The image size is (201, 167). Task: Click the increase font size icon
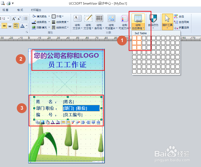(14, 19)
